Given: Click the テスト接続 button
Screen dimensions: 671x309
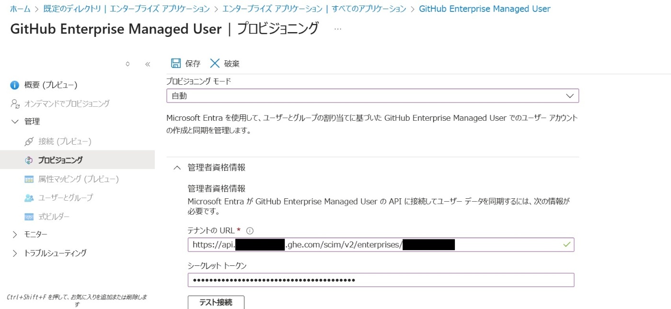Looking at the screenshot, I should [216, 302].
